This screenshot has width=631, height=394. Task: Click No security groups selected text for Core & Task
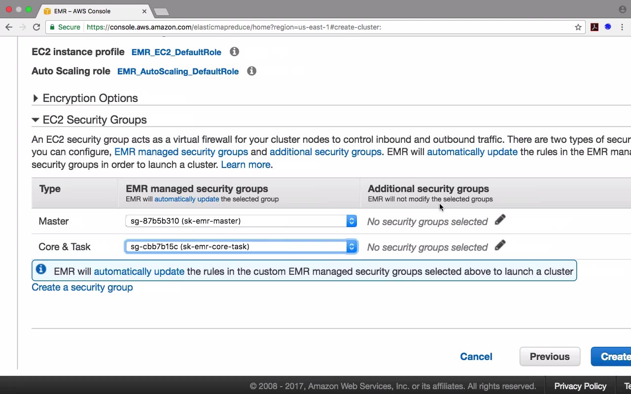[427, 247]
